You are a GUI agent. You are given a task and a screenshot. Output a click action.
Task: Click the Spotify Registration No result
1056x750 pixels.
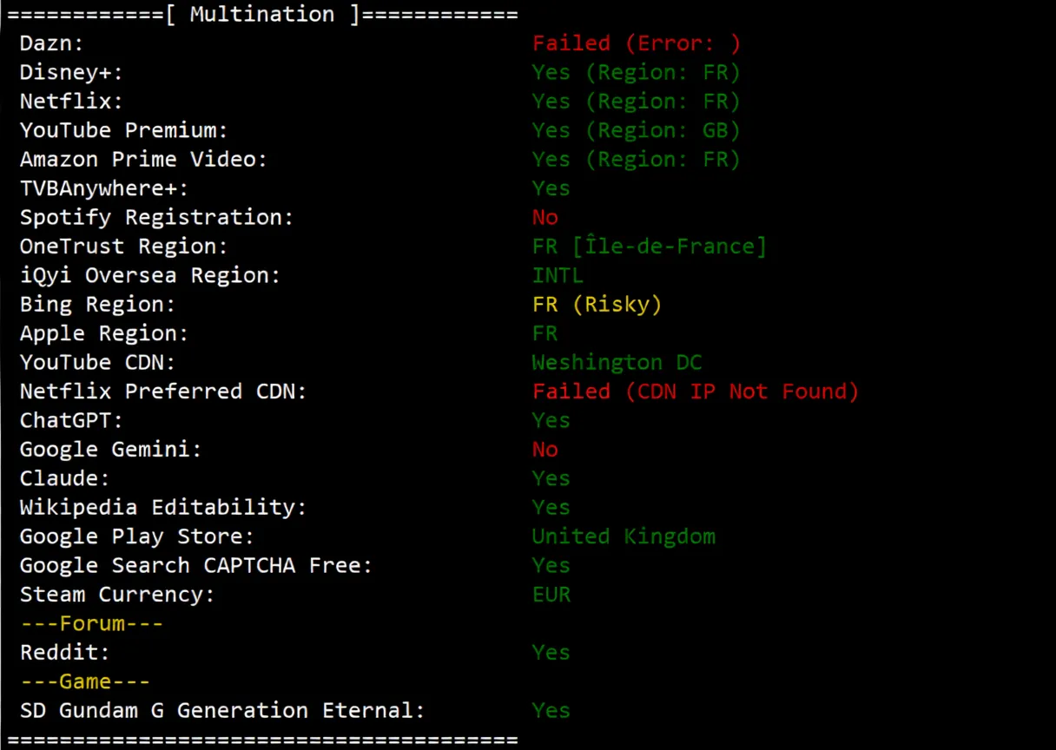tap(544, 217)
